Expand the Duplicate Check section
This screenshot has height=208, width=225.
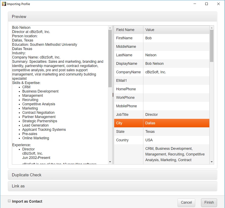tap(112, 175)
